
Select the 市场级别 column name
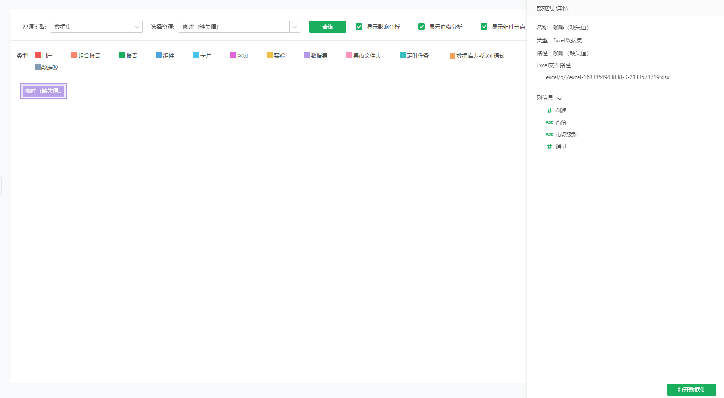tap(566, 134)
